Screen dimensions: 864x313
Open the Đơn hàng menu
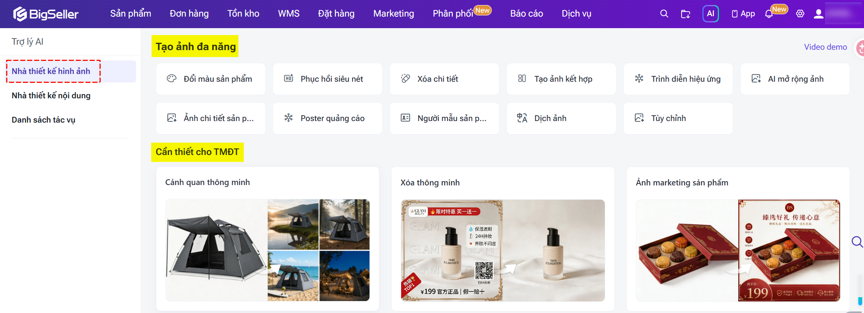(189, 14)
